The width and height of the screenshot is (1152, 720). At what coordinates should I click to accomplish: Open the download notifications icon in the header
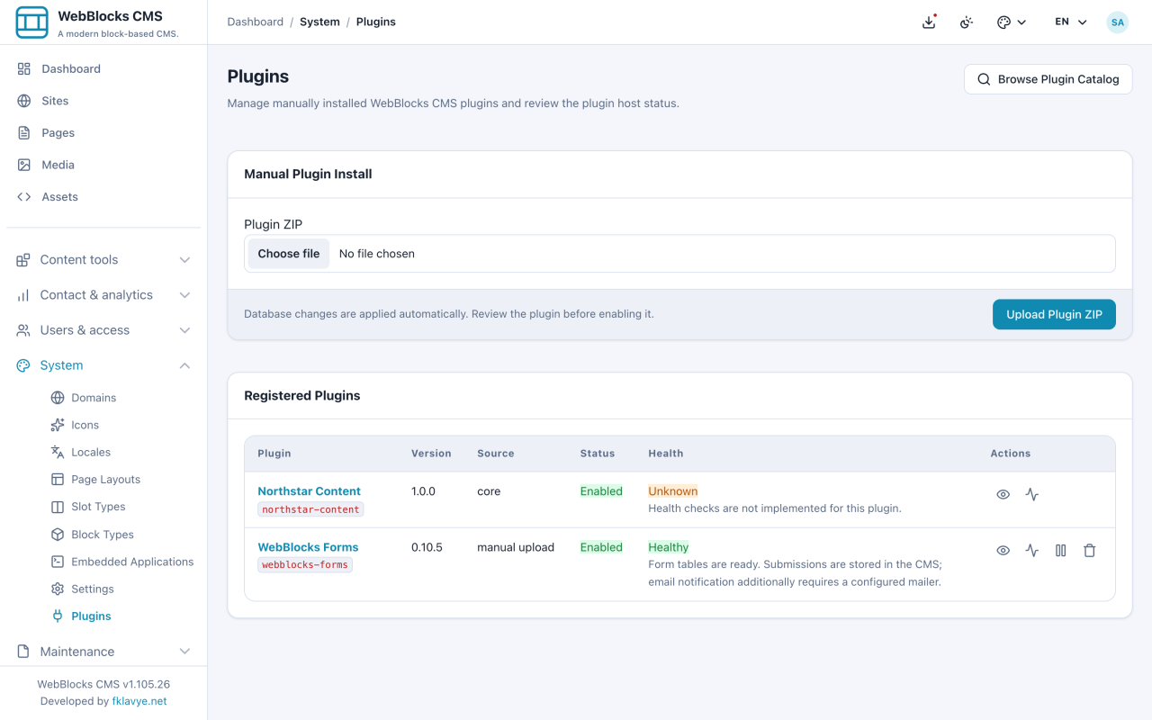click(929, 22)
